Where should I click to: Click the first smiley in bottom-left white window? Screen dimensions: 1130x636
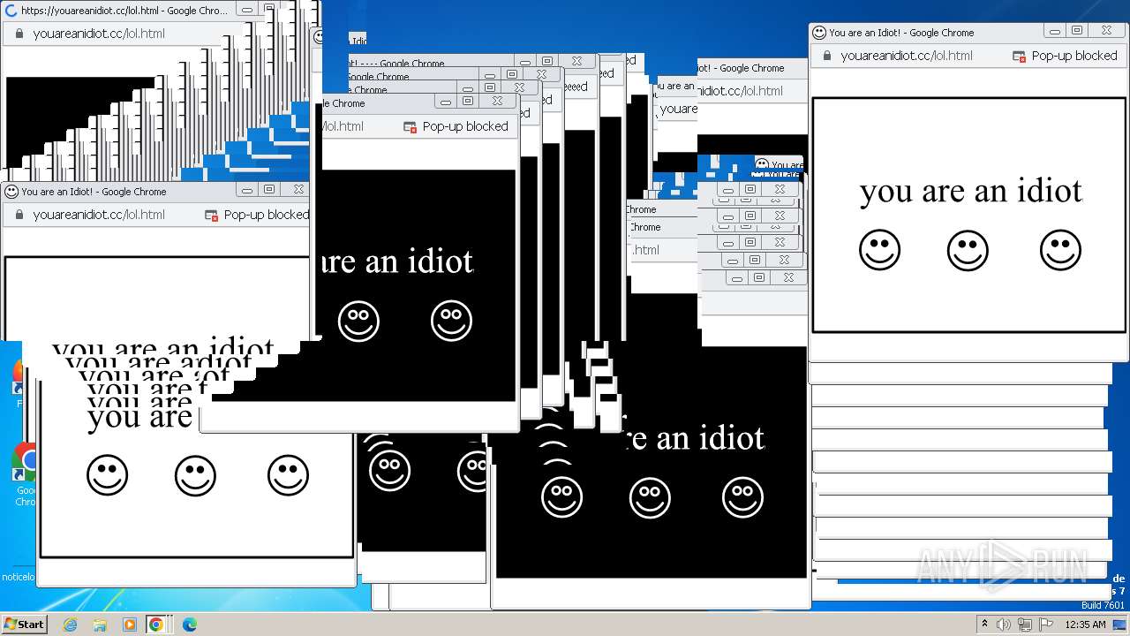click(x=107, y=475)
